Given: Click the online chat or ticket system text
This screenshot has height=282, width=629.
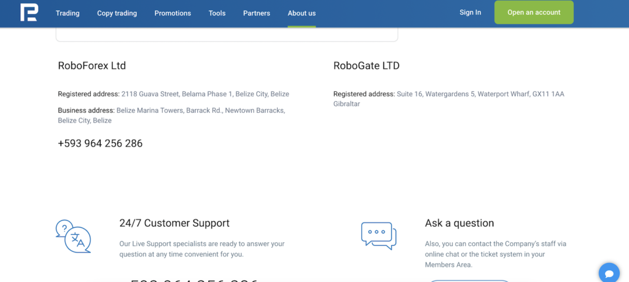Looking at the screenshot, I should (496, 254).
